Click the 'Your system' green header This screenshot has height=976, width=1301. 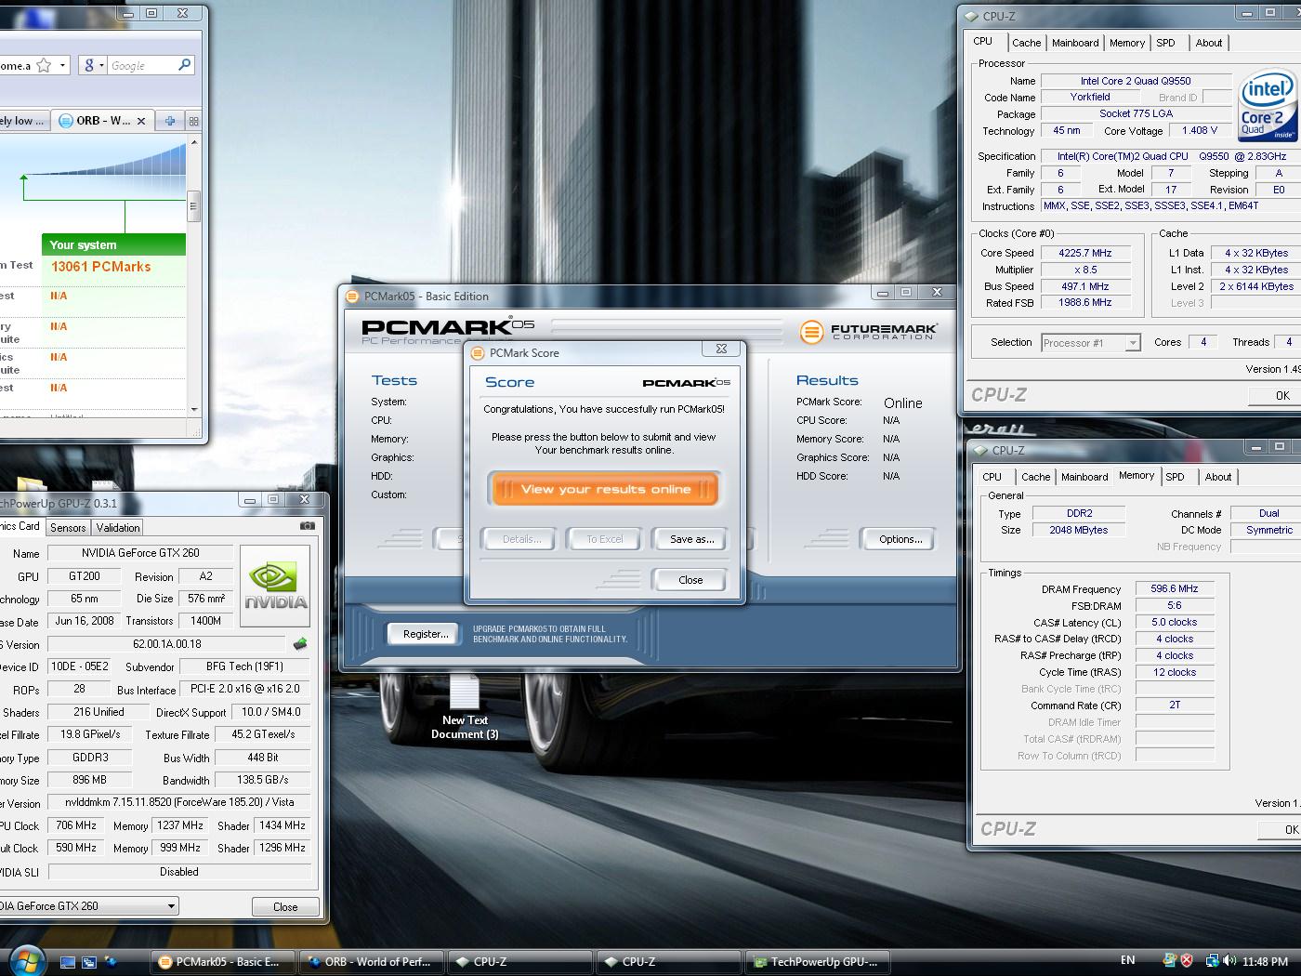click(x=113, y=244)
